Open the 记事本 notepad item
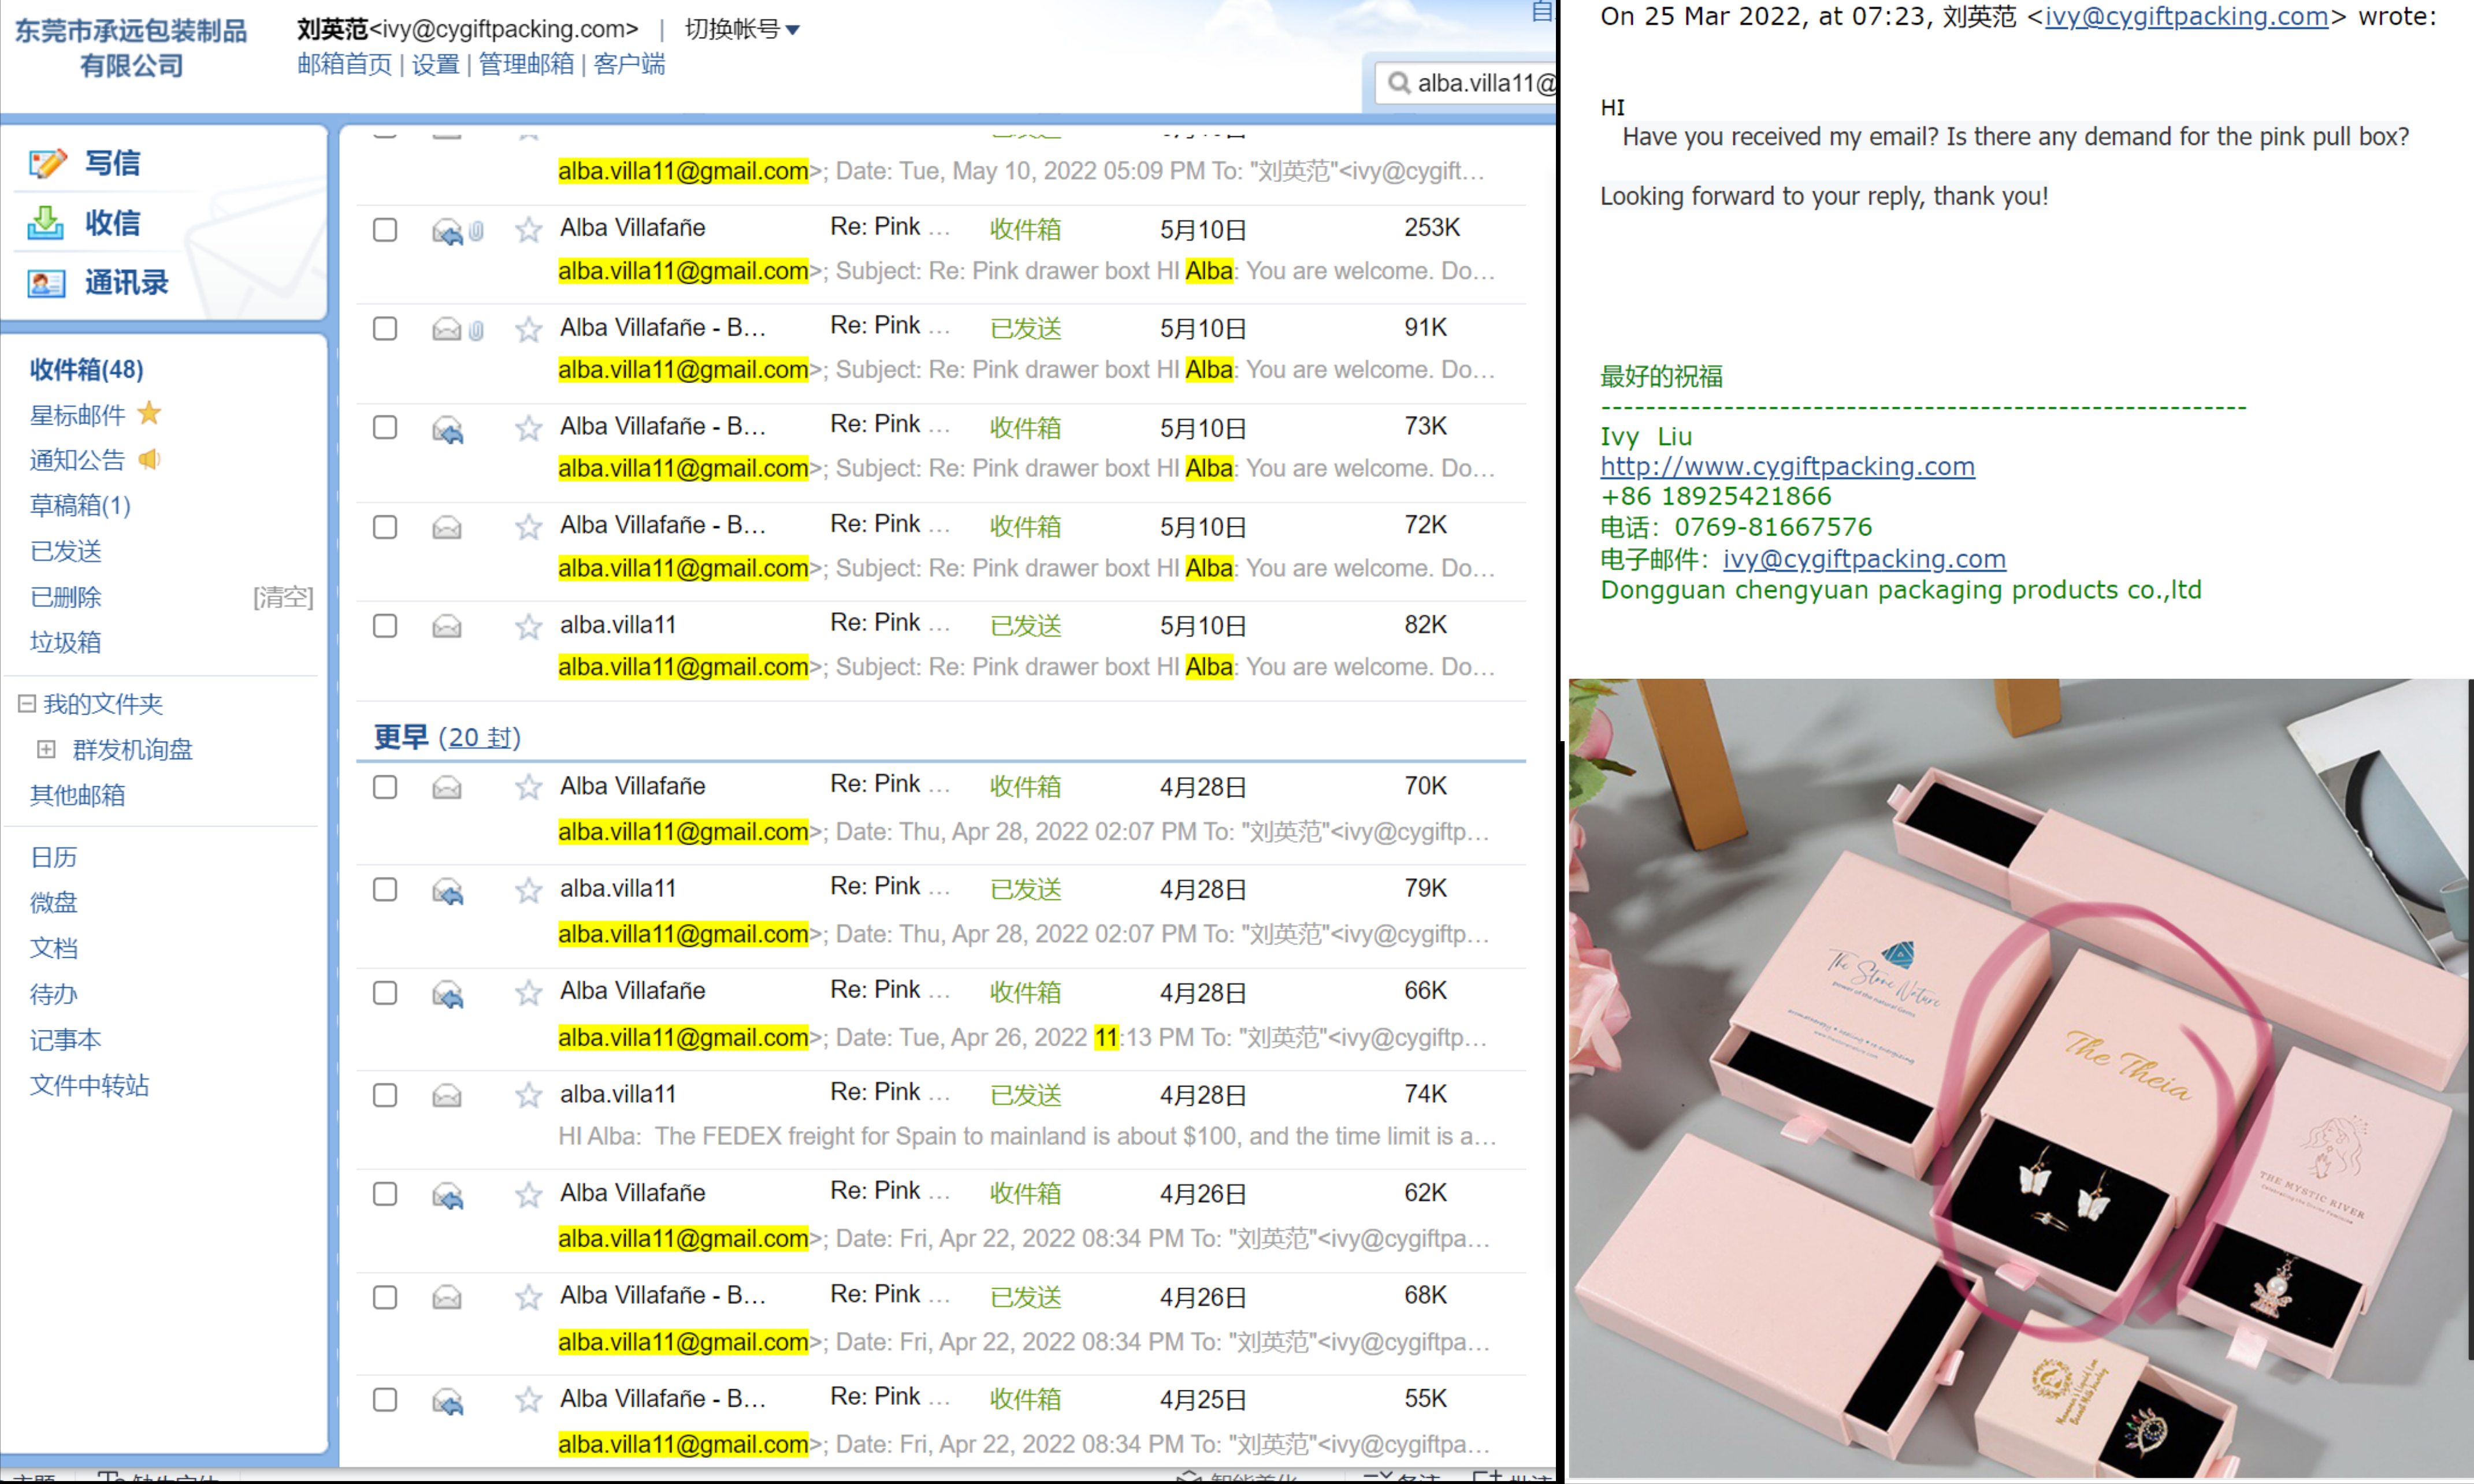The height and width of the screenshot is (1484, 2474). 66,1040
